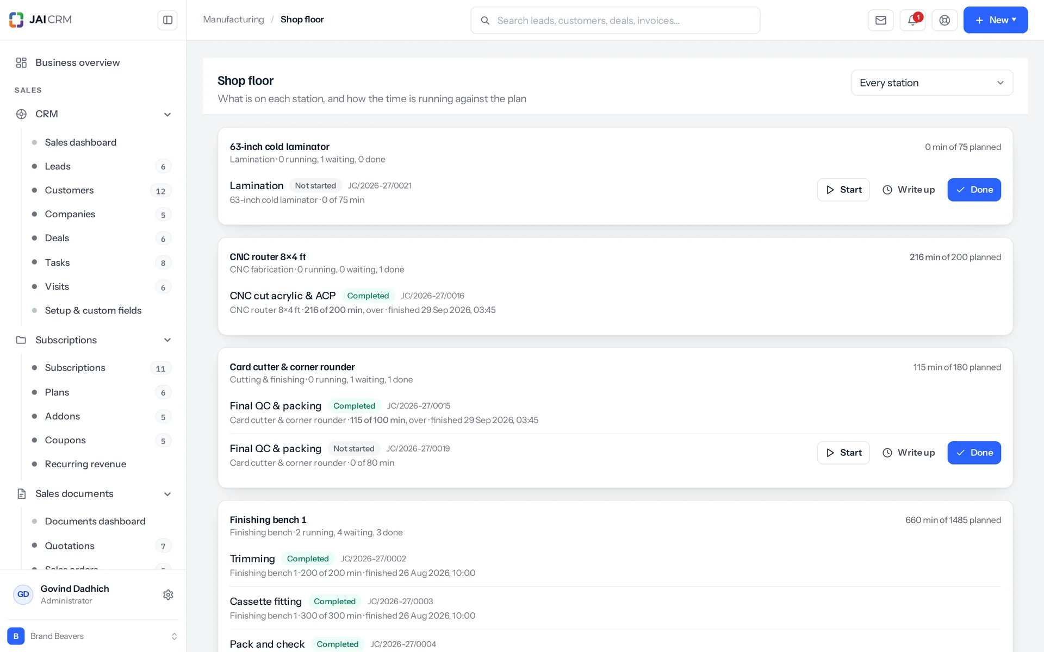Start the Lamination job JC/2026-27/0021
Image resolution: width=1044 pixels, height=652 pixels.
tap(843, 190)
